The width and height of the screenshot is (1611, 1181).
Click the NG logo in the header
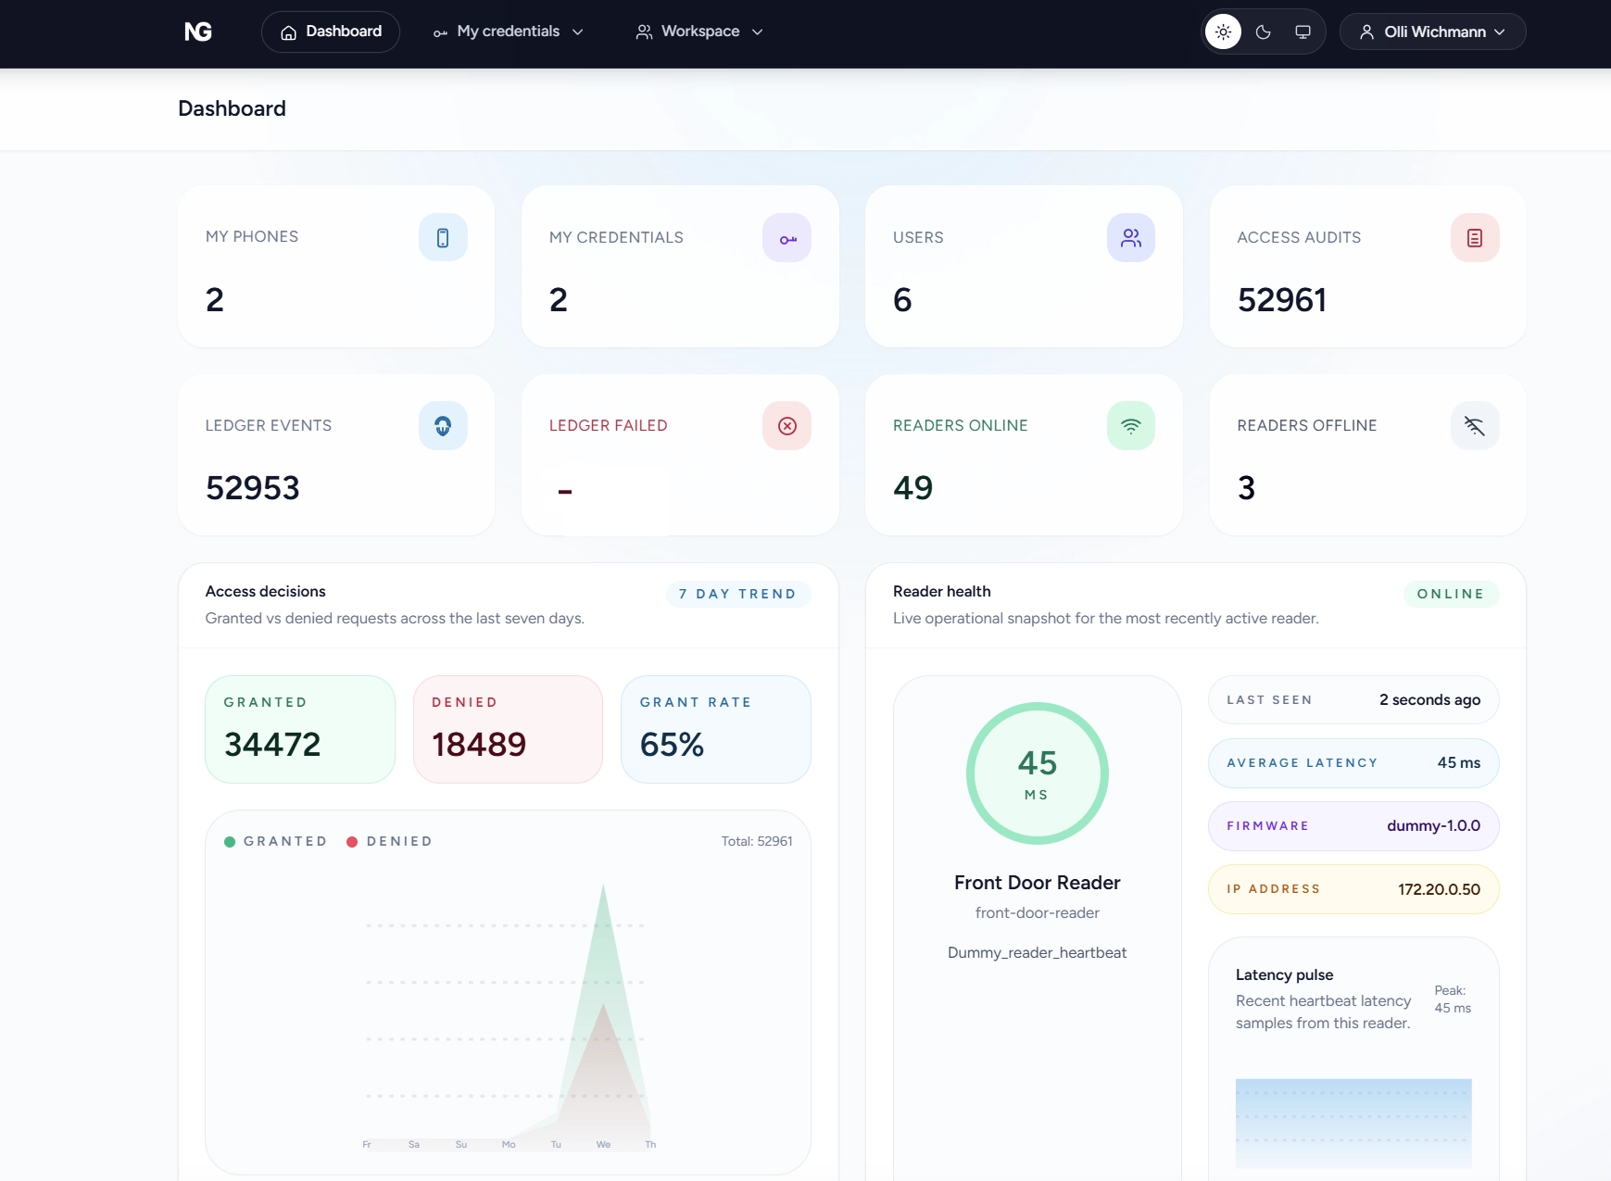[x=198, y=31]
